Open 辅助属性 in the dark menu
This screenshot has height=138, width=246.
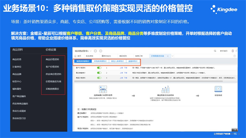tap(17, 89)
